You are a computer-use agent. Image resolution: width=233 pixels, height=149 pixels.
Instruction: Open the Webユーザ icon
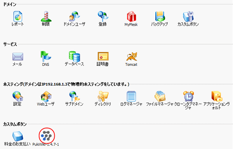click(46, 96)
